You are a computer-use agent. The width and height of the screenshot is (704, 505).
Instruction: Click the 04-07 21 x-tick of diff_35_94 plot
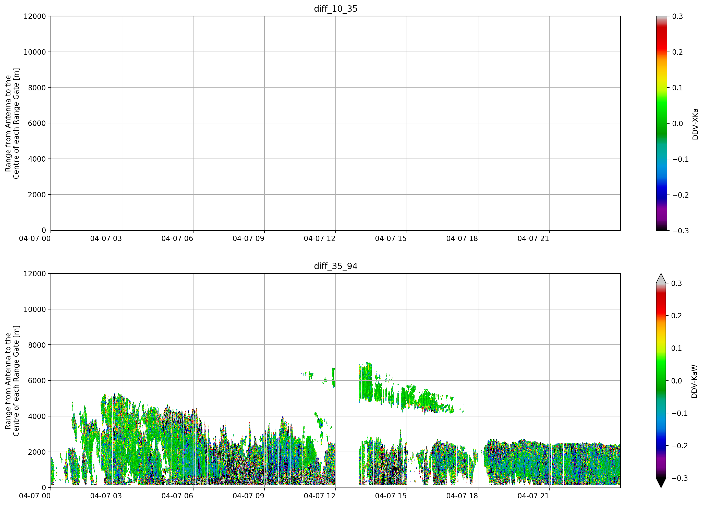click(533, 496)
